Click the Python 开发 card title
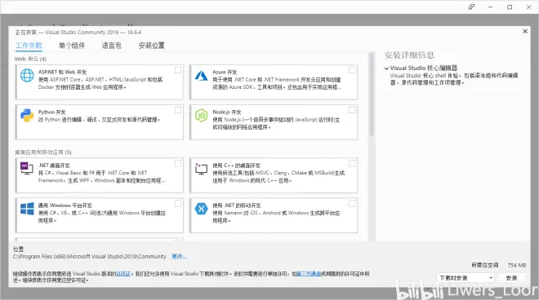 coord(52,112)
